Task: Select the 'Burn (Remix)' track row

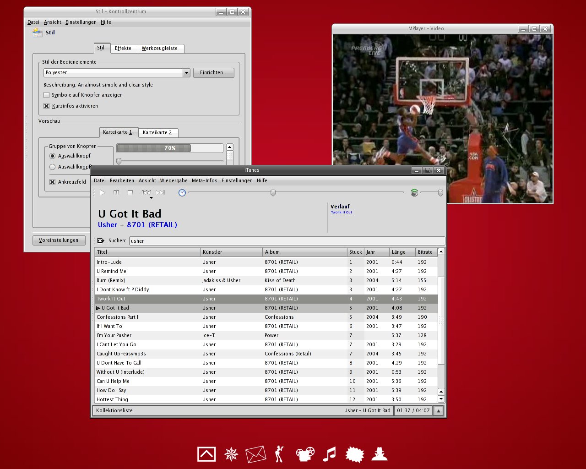Action: point(266,280)
